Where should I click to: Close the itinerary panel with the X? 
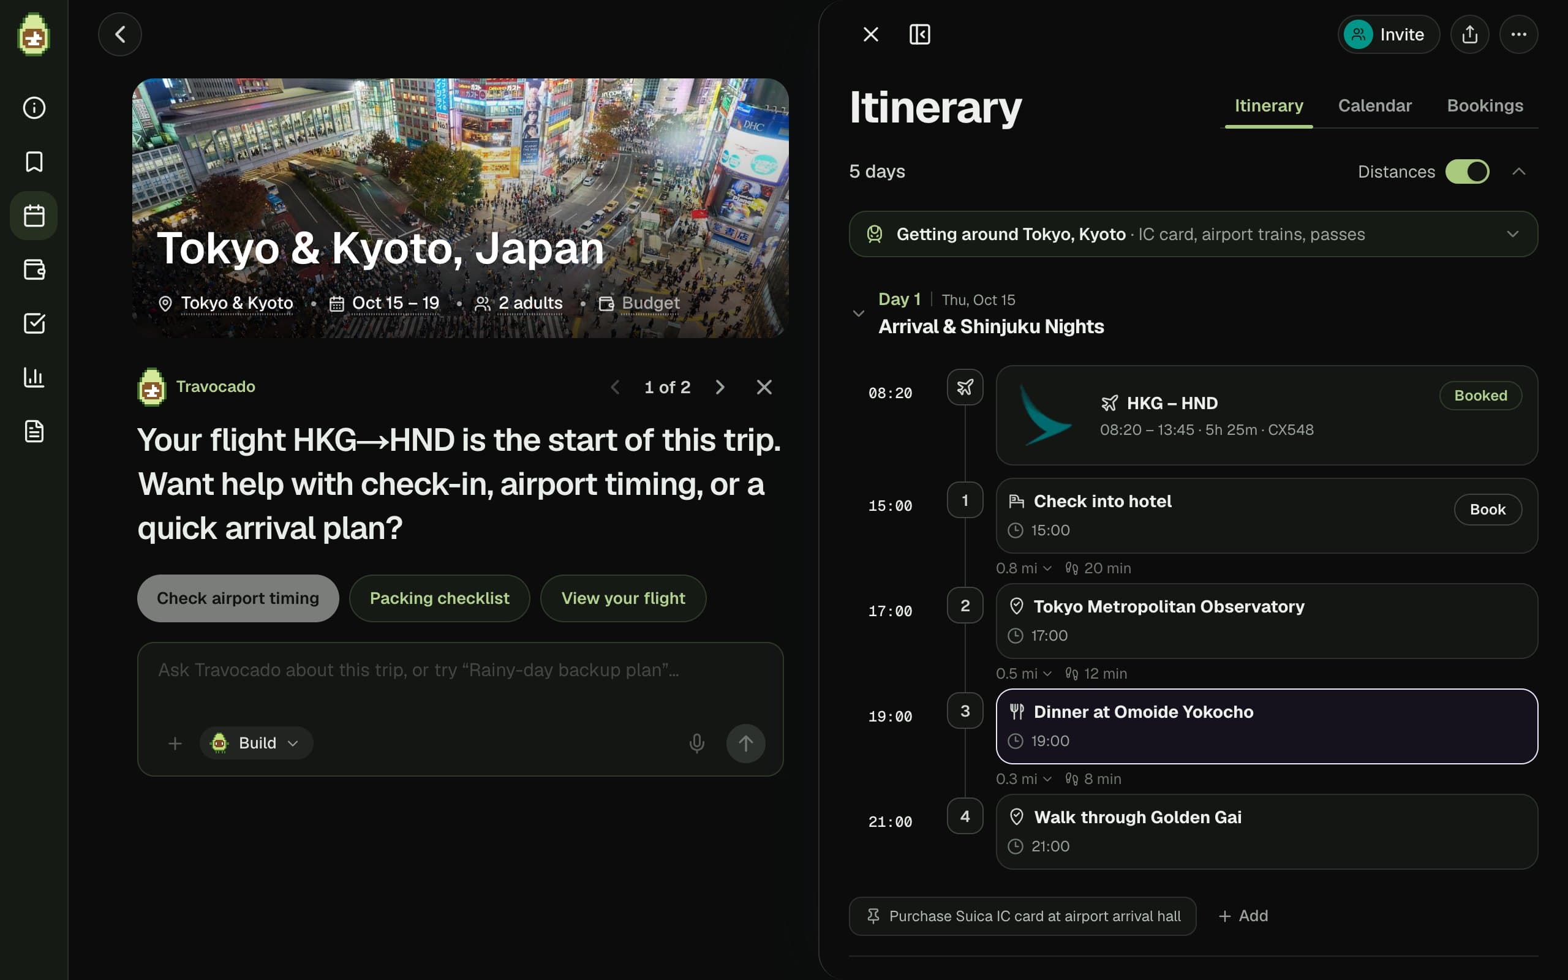coord(871,34)
